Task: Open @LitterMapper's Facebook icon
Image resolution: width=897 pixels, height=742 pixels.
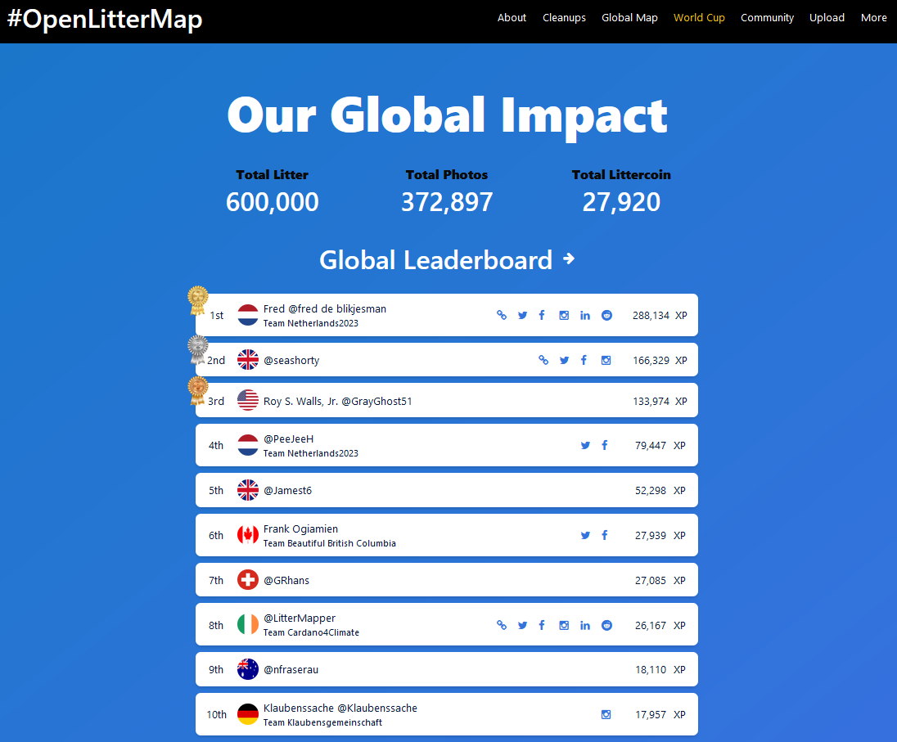Action: [542, 625]
